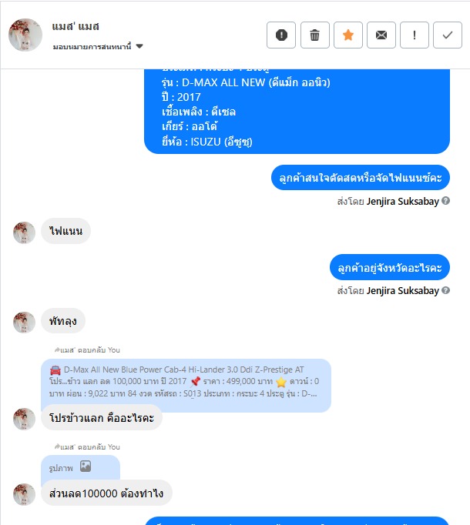Click the Jenjira Suksabay sender name under province question
Image resolution: width=470 pixels, height=525 pixels.
(403, 291)
